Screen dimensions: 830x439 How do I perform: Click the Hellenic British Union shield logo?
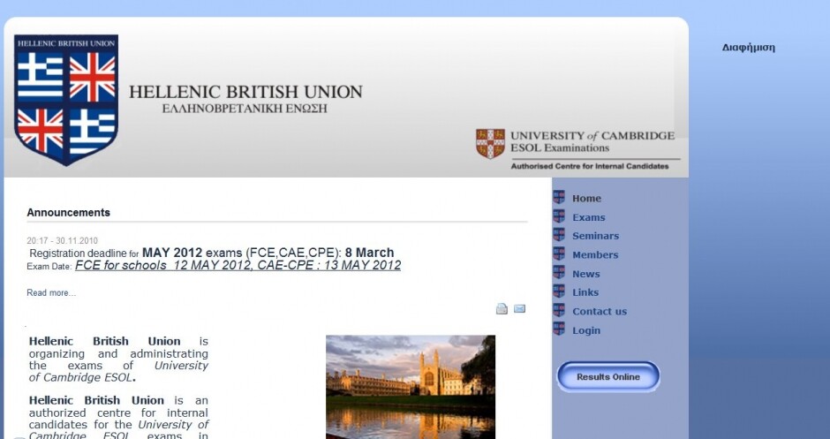(x=66, y=100)
